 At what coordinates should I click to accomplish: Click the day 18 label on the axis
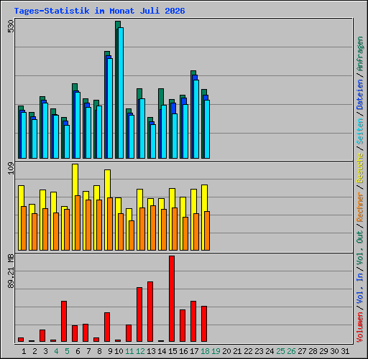point(205,351)
